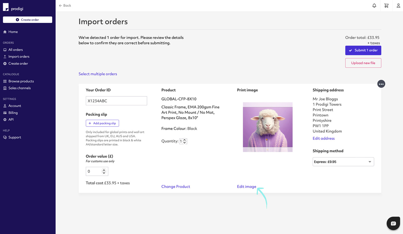Adjust the Quantity stepper arrows
Image resolution: width=403 pixels, height=234 pixels.
185,141
